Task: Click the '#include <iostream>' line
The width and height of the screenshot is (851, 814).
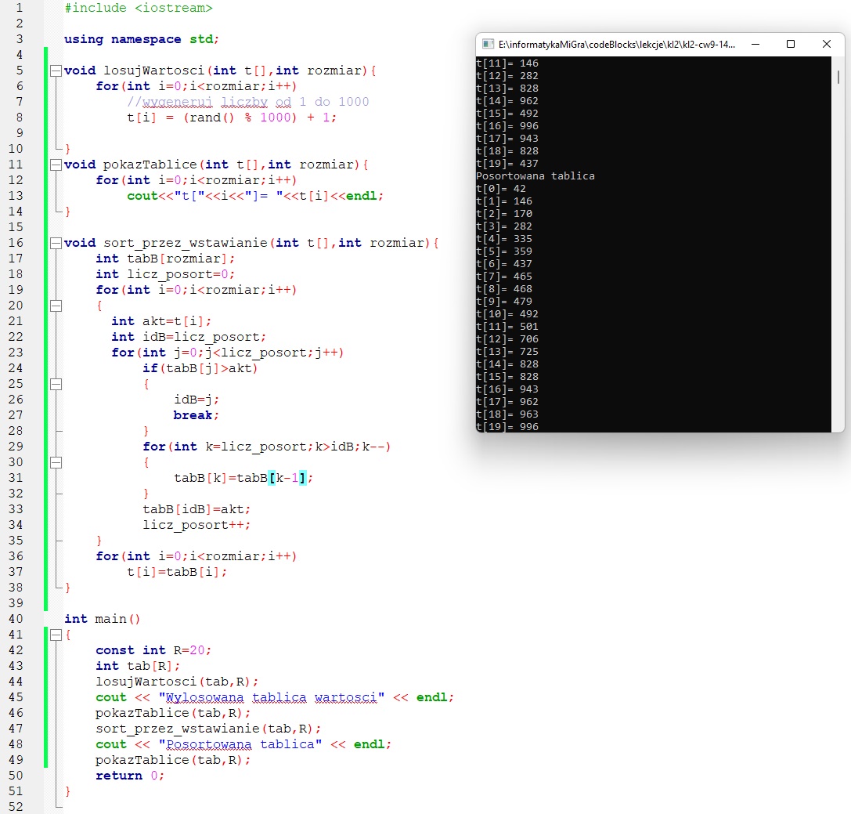Action: click(139, 8)
